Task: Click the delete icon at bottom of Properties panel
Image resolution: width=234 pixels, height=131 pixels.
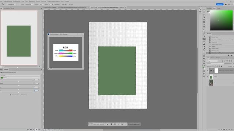Action: tap(39, 130)
